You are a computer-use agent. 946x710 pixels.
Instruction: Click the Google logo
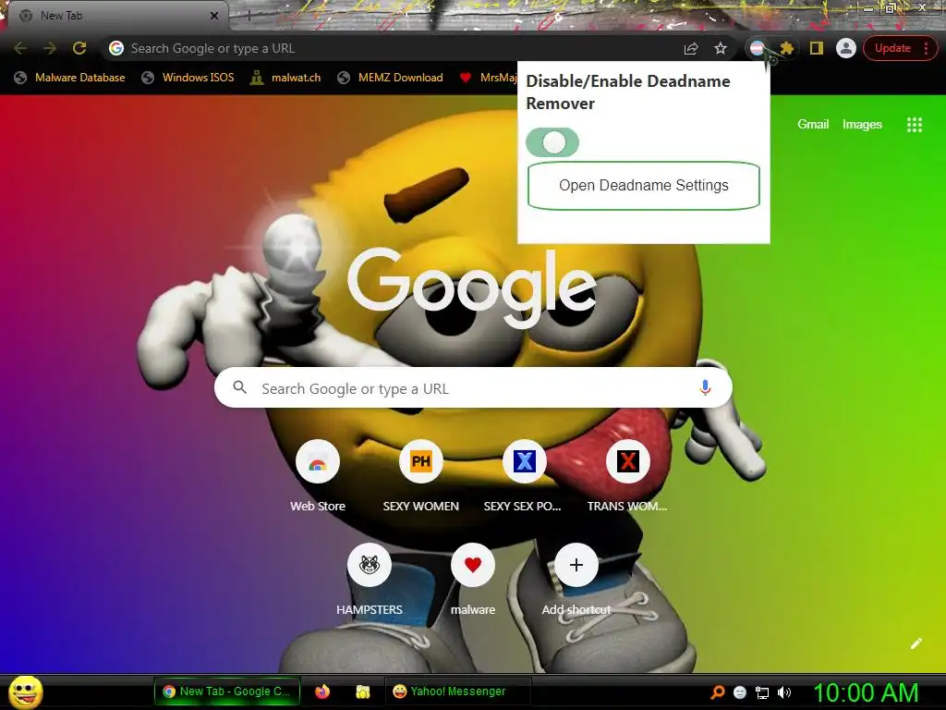pyautogui.click(x=472, y=288)
